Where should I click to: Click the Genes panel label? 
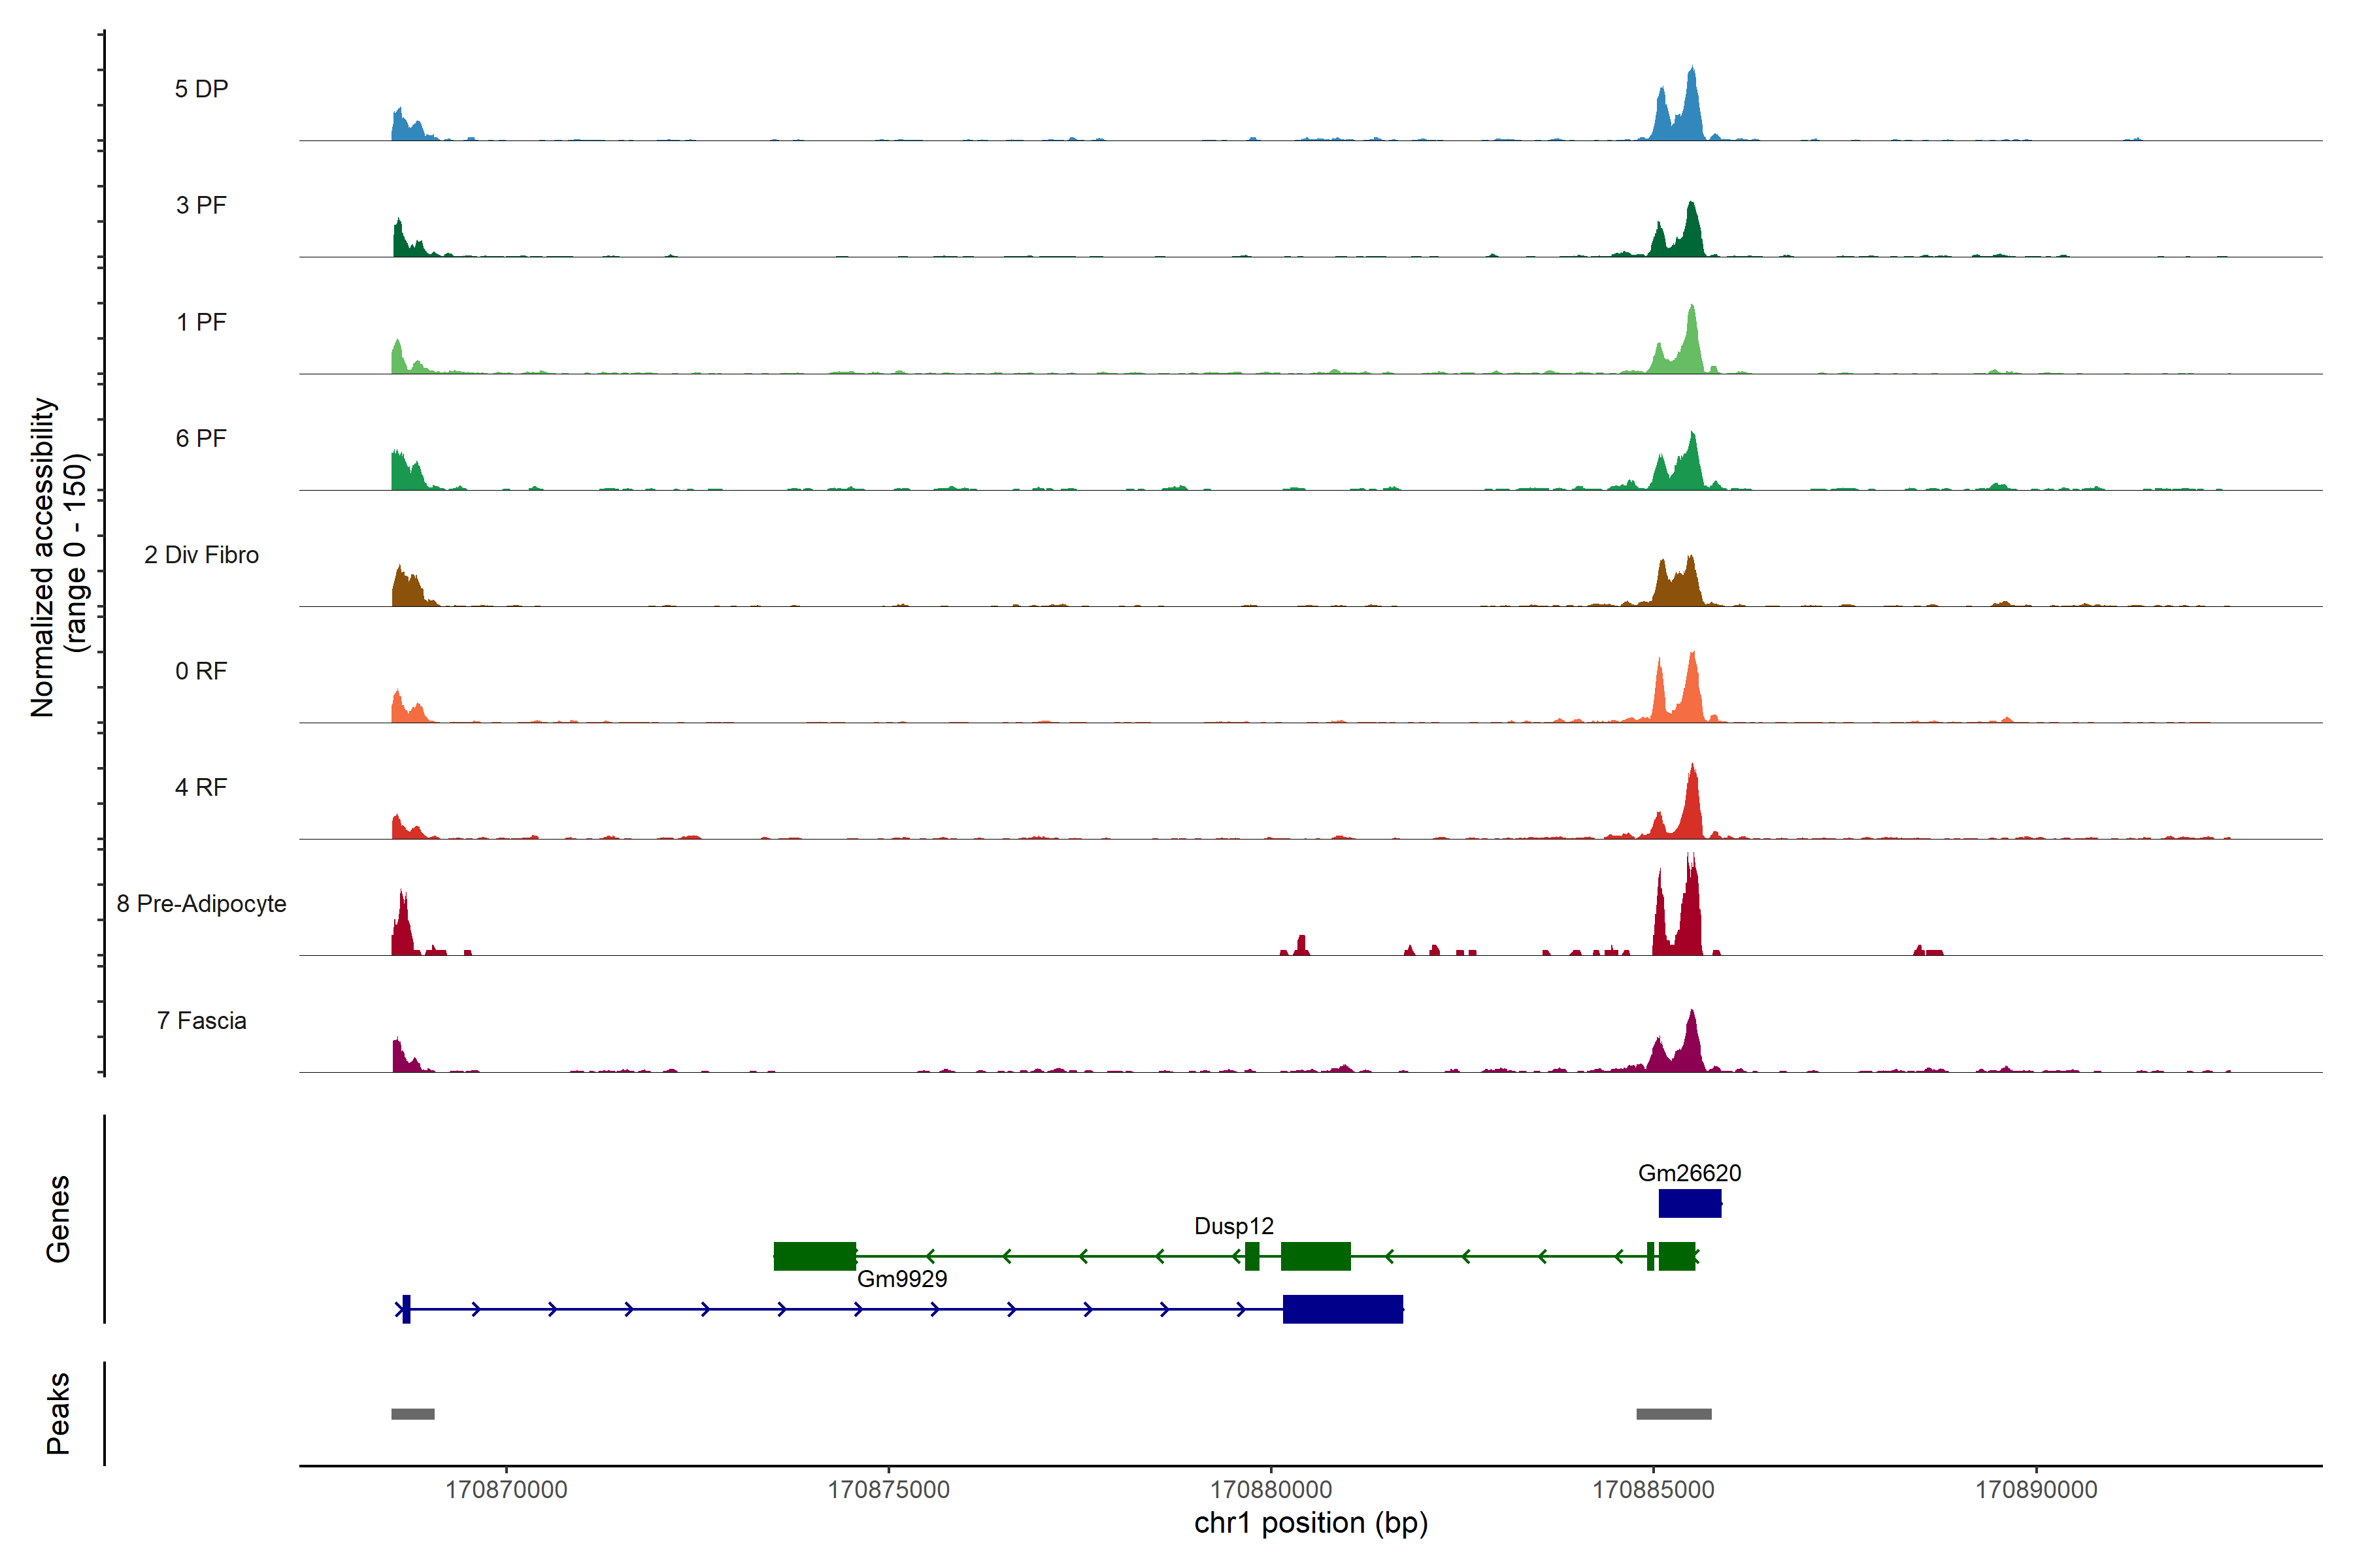click(x=58, y=1219)
